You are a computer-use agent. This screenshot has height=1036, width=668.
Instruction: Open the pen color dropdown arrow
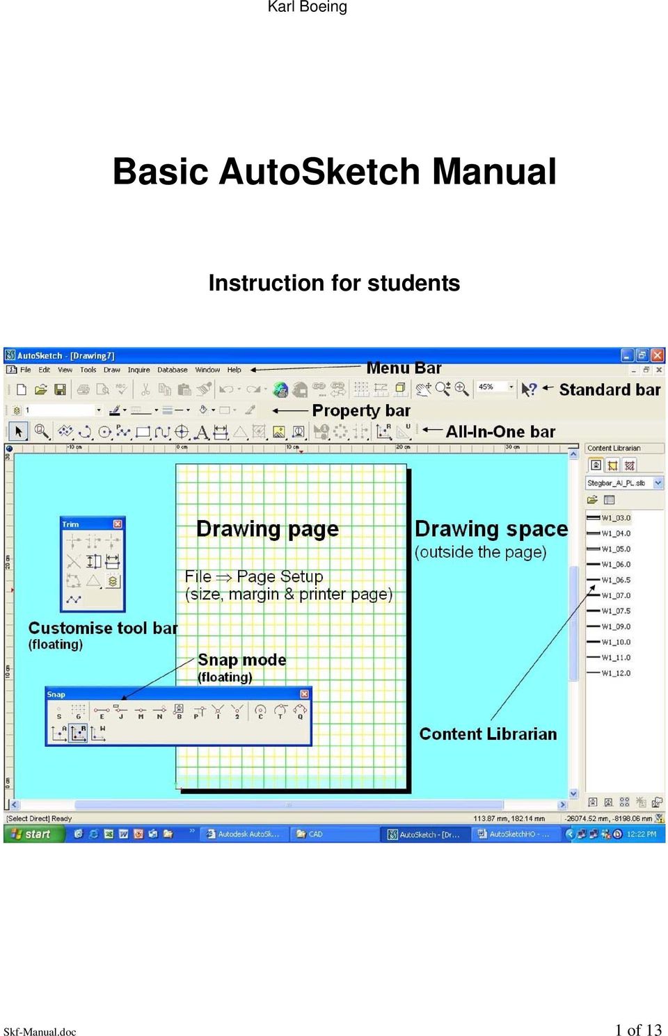click(125, 410)
